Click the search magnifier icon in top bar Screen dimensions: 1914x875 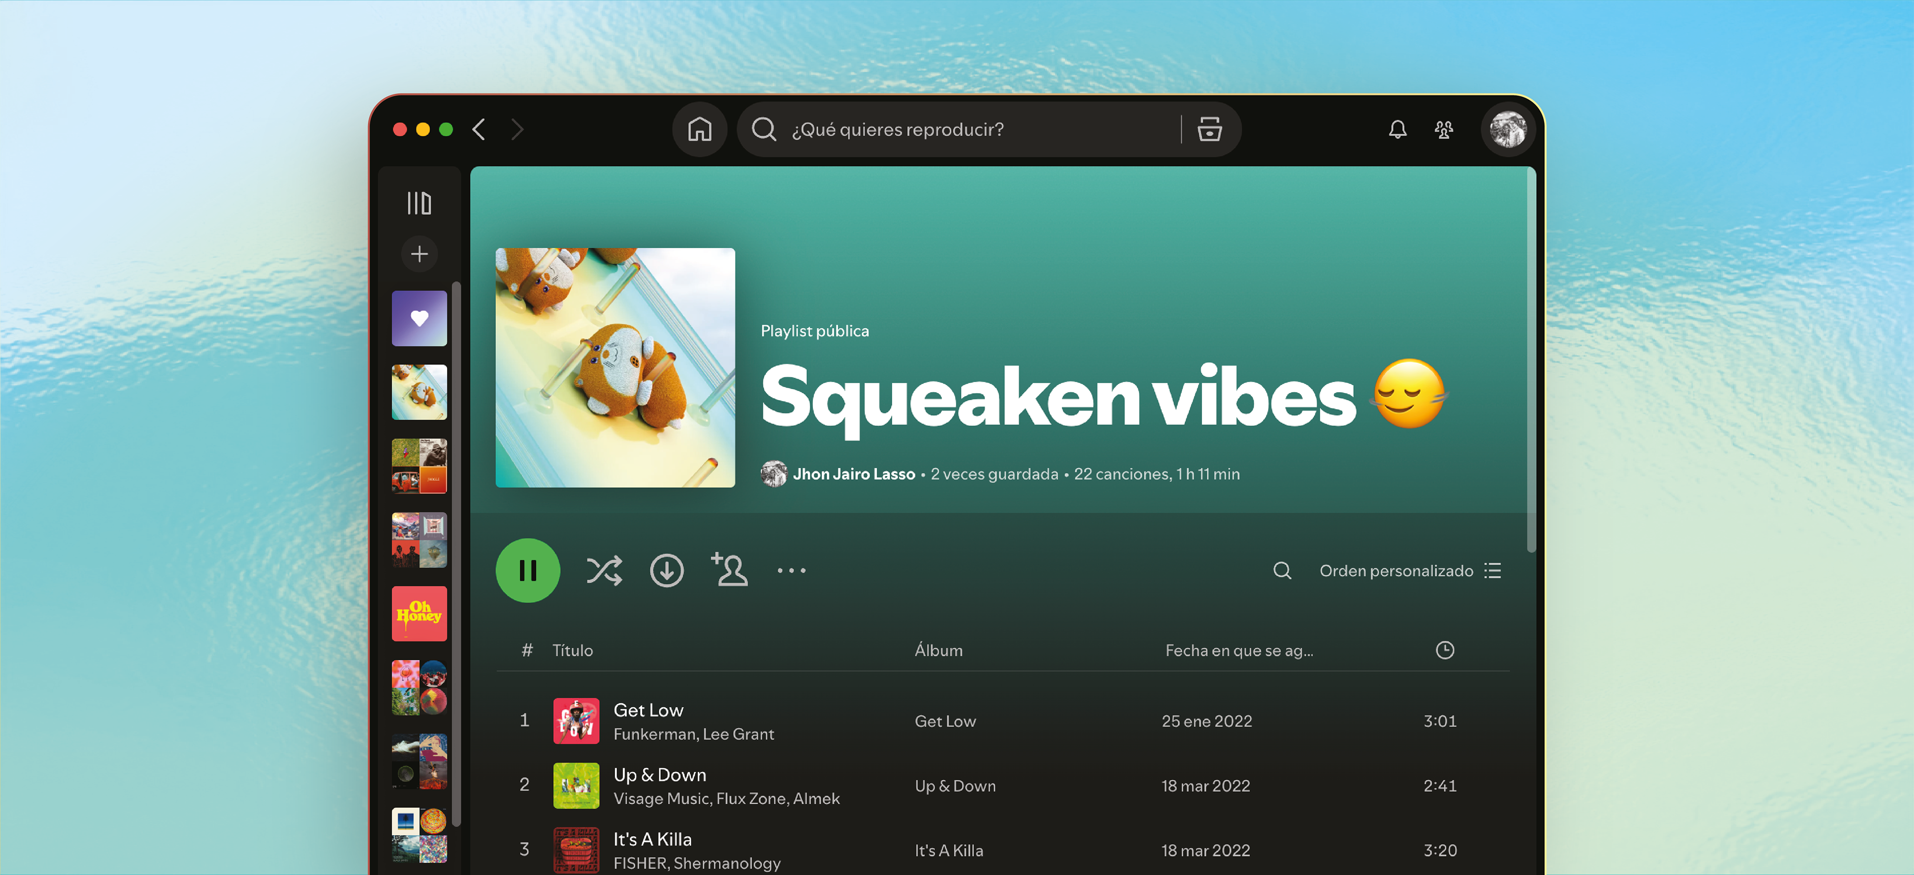tap(764, 129)
